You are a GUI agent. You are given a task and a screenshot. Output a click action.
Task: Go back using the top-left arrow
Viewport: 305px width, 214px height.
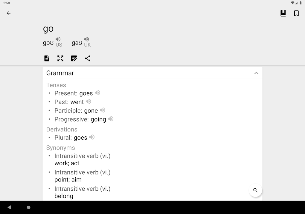9,13
